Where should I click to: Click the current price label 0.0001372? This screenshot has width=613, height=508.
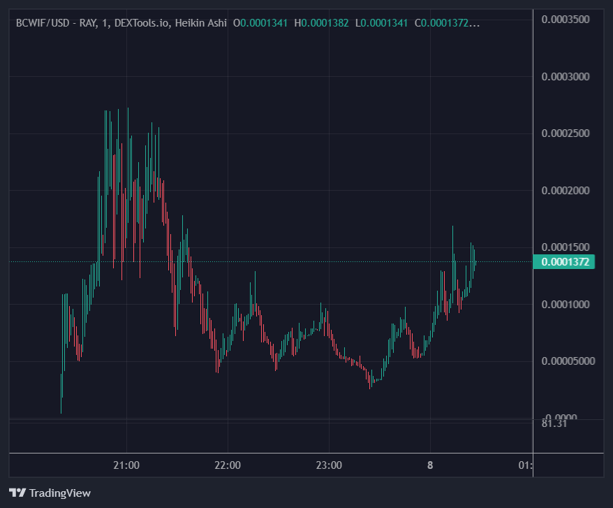click(x=563, y=262)
